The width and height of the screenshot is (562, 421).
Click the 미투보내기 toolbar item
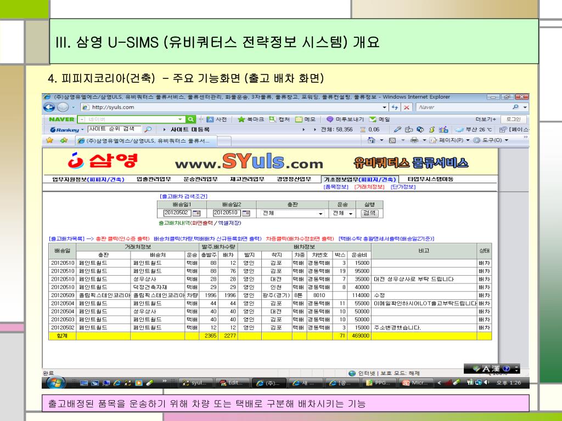pyautogui.click(x=345, y=119)
